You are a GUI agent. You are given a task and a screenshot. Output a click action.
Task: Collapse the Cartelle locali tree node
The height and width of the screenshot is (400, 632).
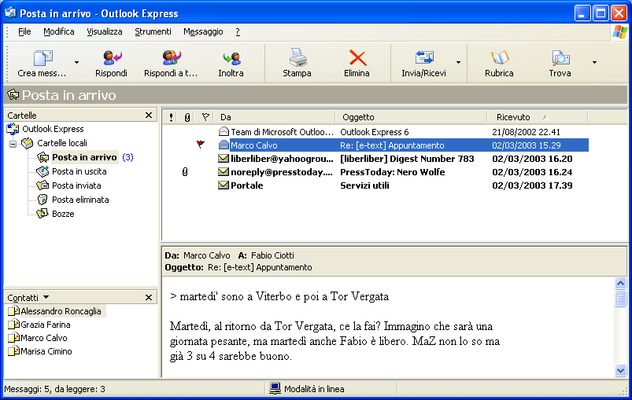pos(13,144)
